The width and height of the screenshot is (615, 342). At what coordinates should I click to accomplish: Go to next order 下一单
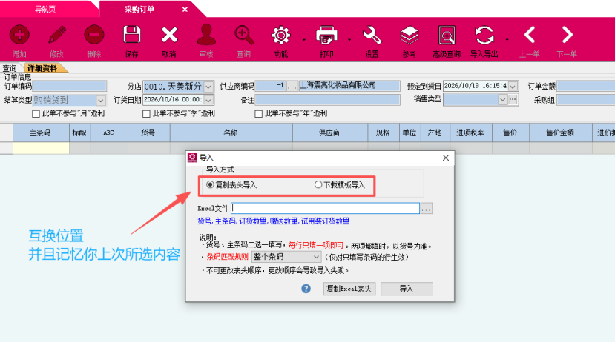567,35
